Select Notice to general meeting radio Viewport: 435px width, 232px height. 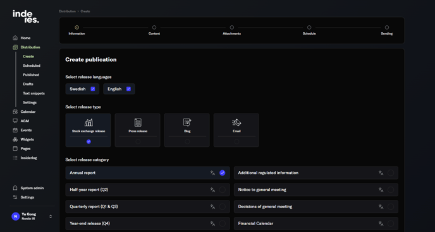391,190
